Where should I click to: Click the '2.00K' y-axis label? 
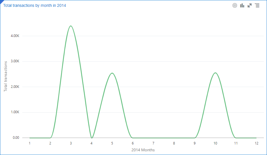click(x=14, y=87)
